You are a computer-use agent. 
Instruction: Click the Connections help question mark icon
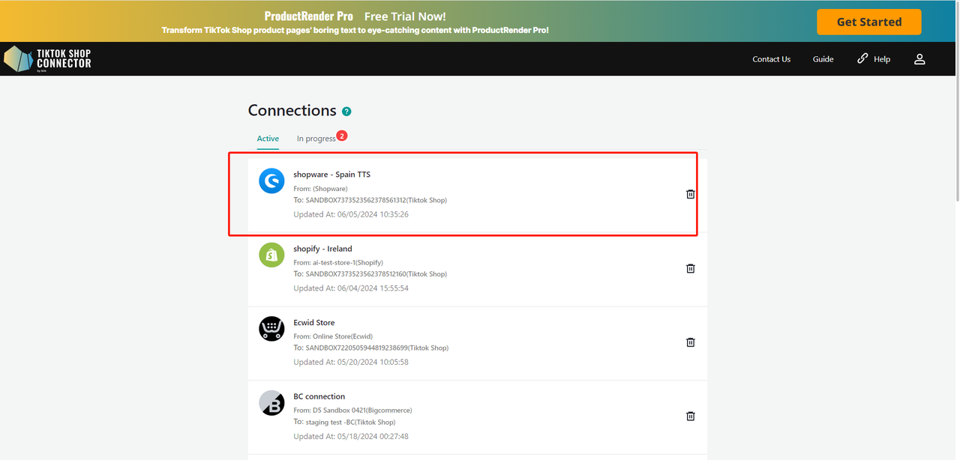pos(346,112)
